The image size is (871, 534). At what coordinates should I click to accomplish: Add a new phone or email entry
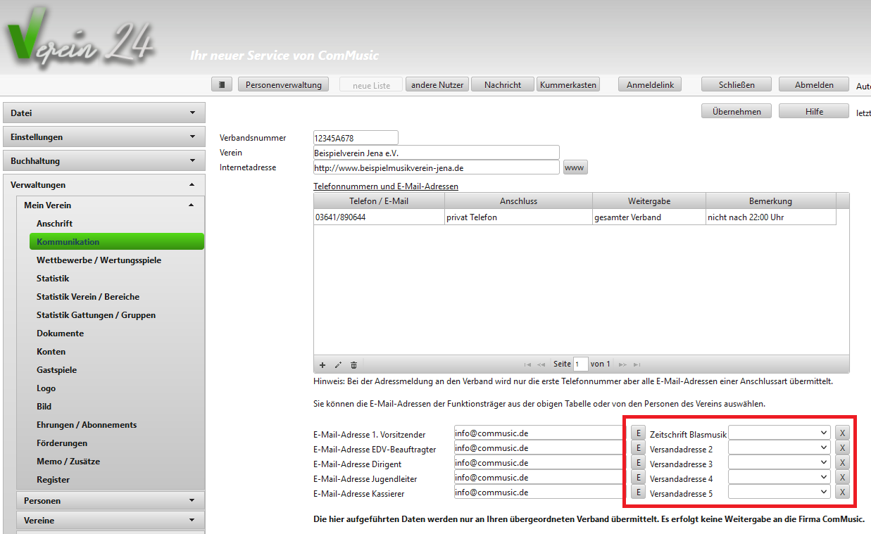[x=322, y=365]
